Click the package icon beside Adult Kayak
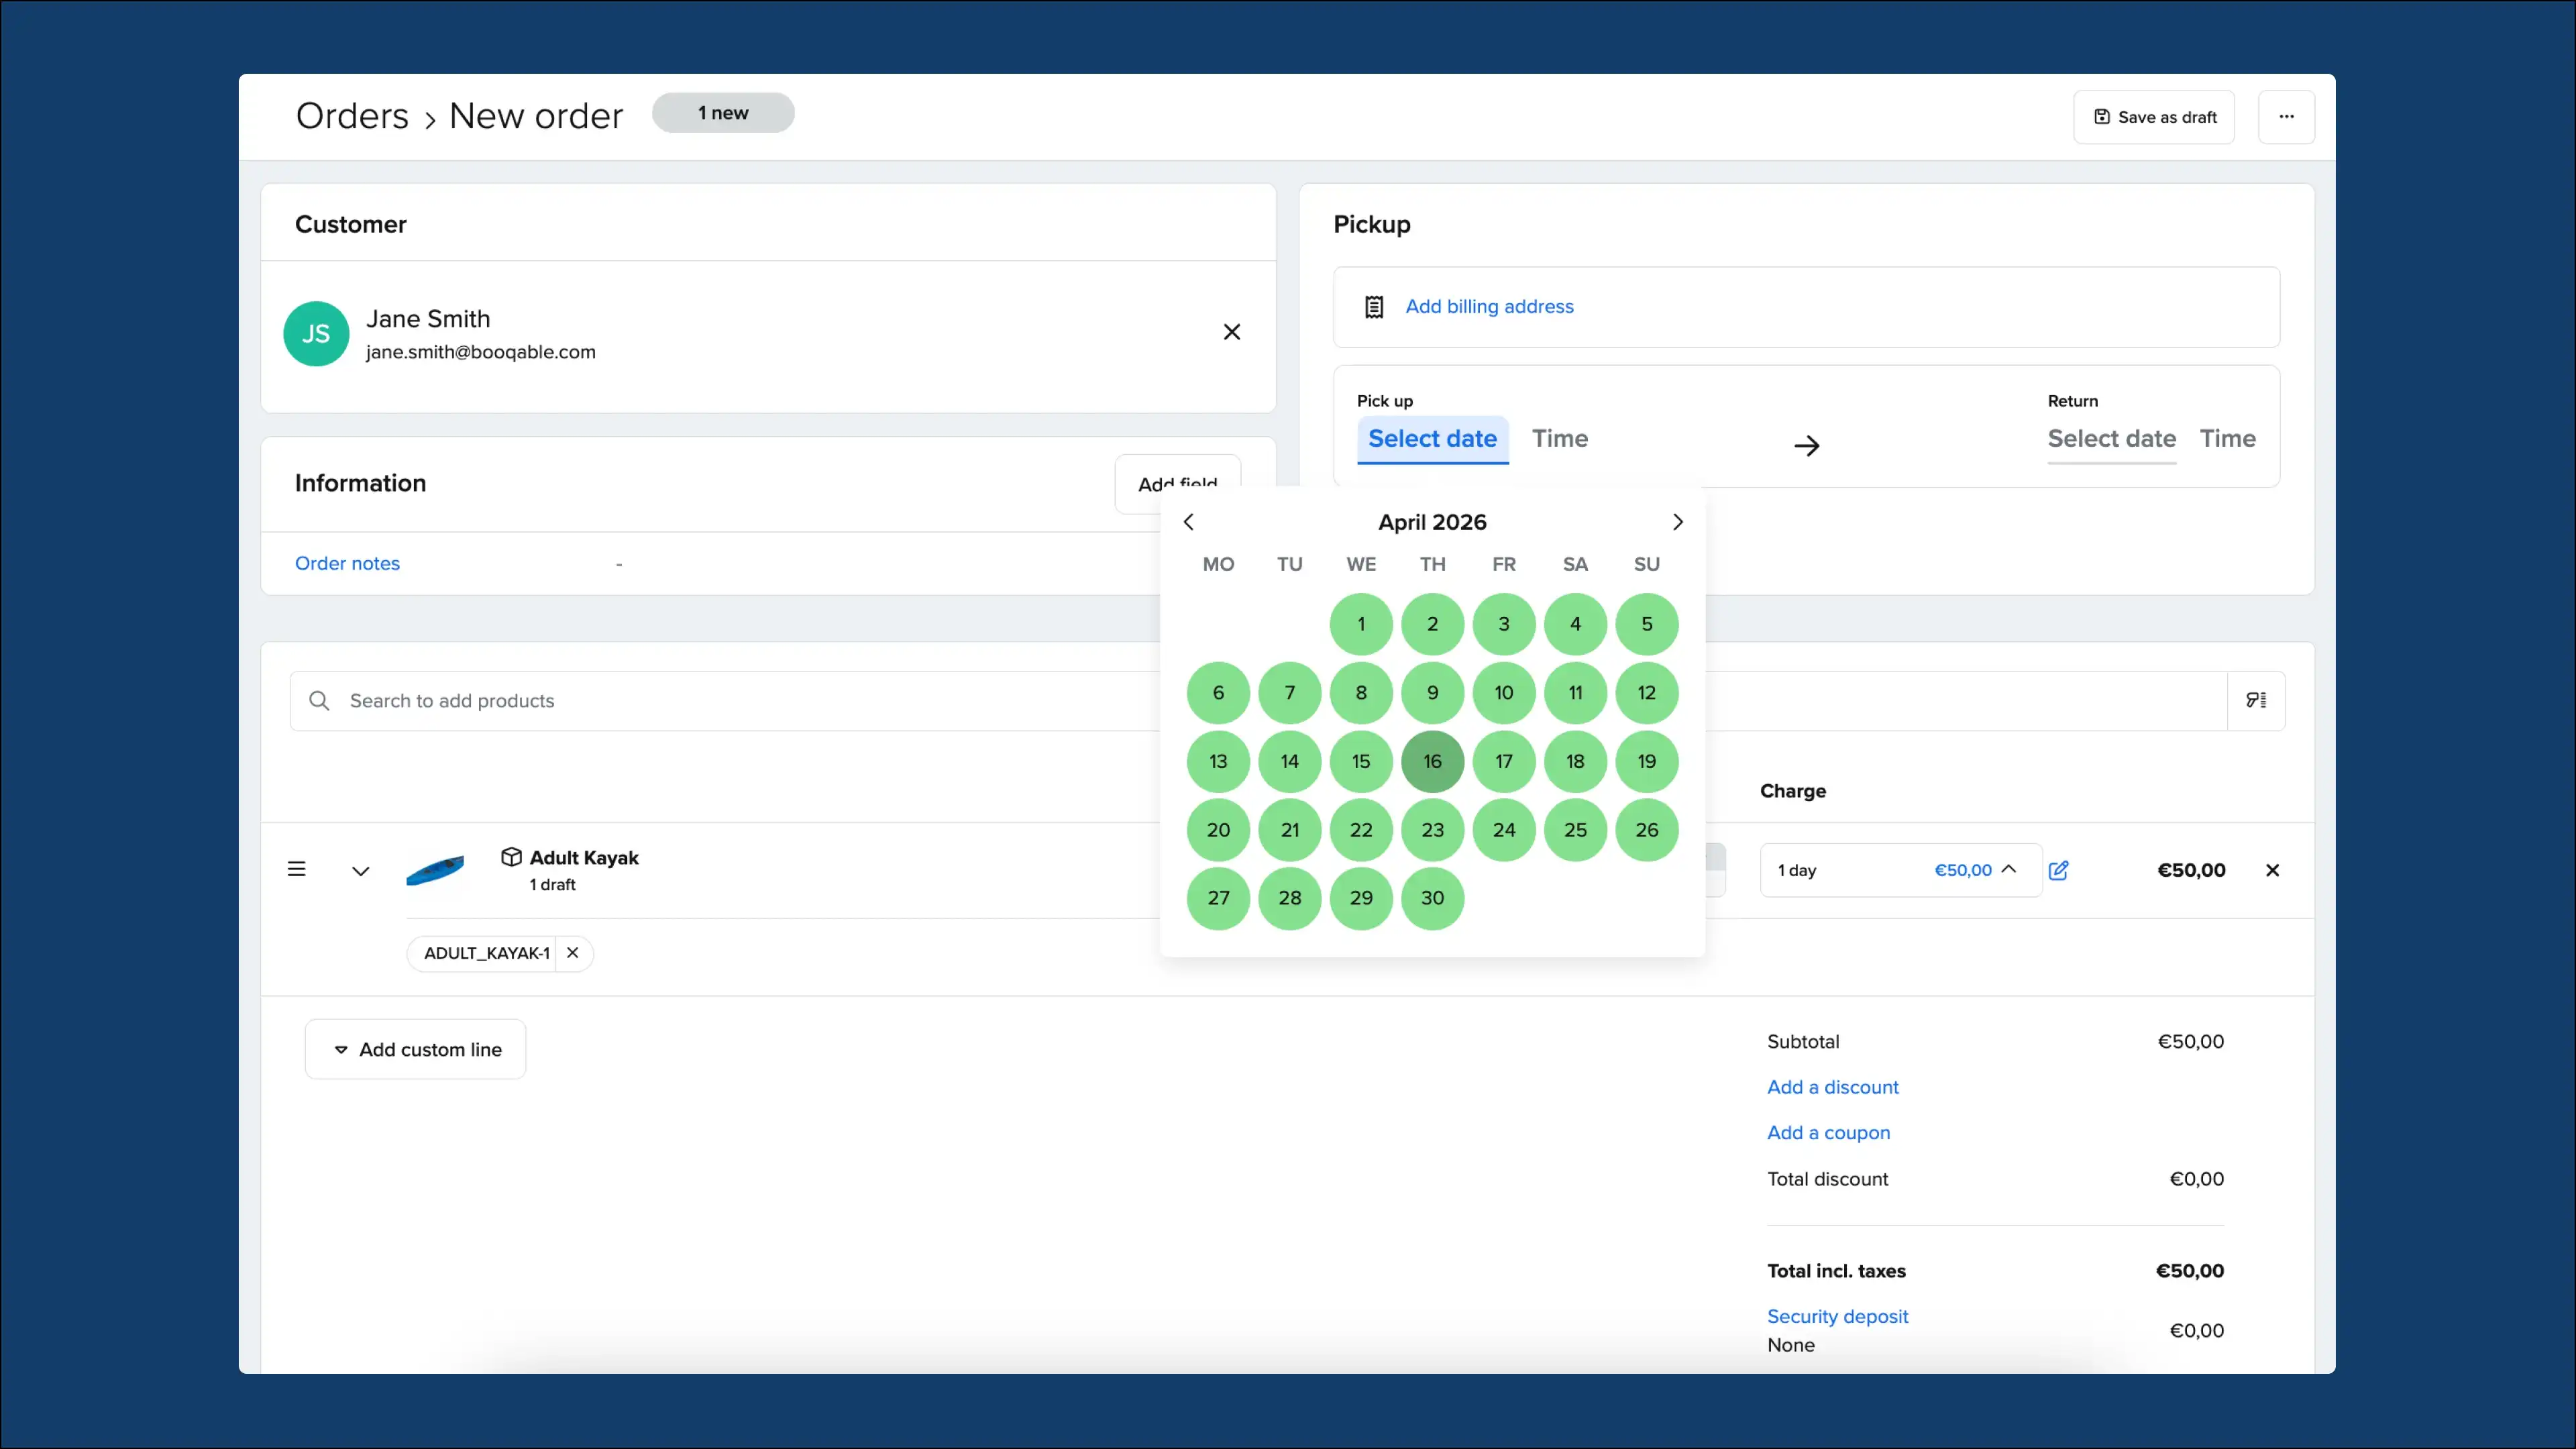 coord(511,856)
